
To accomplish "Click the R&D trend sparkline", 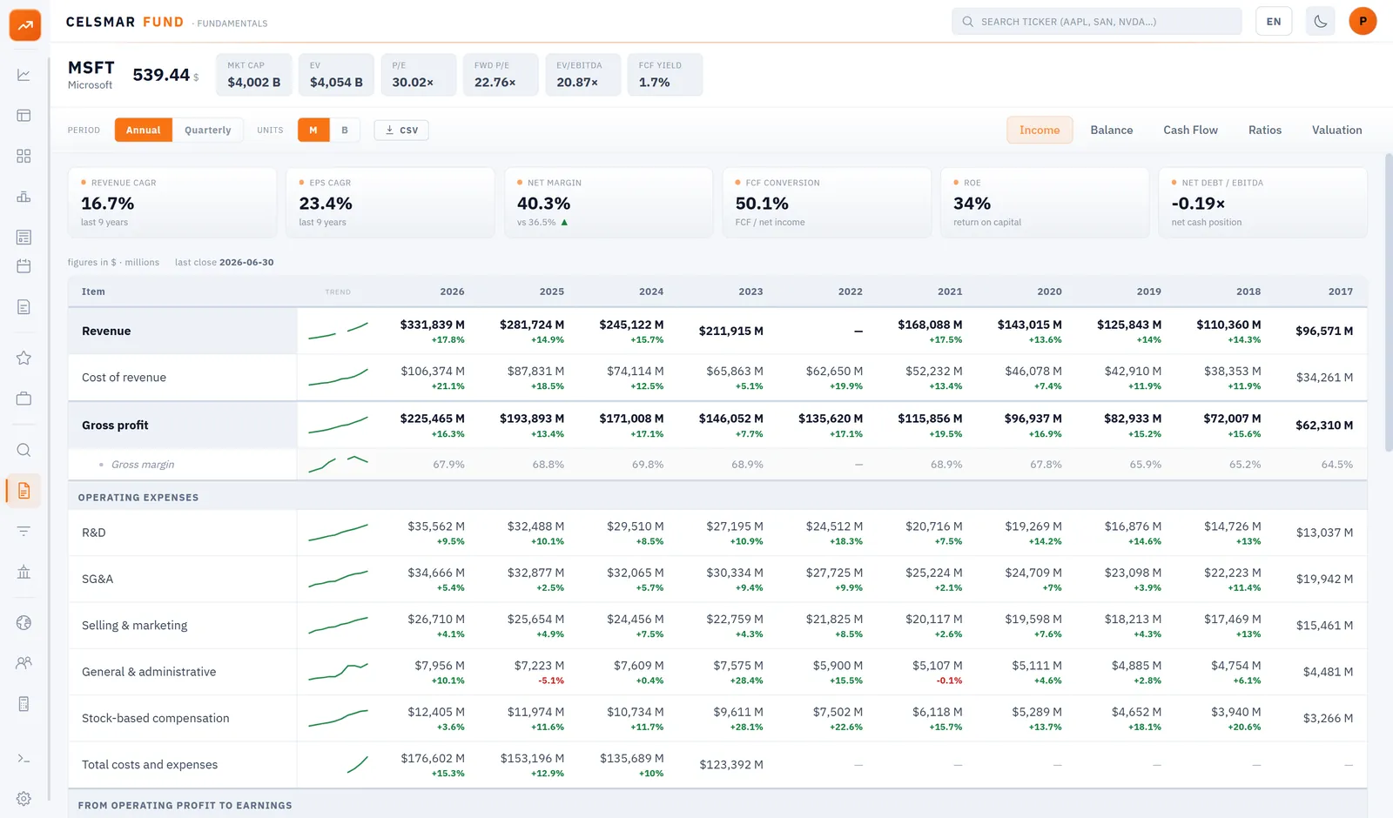I will click(338, 533).
